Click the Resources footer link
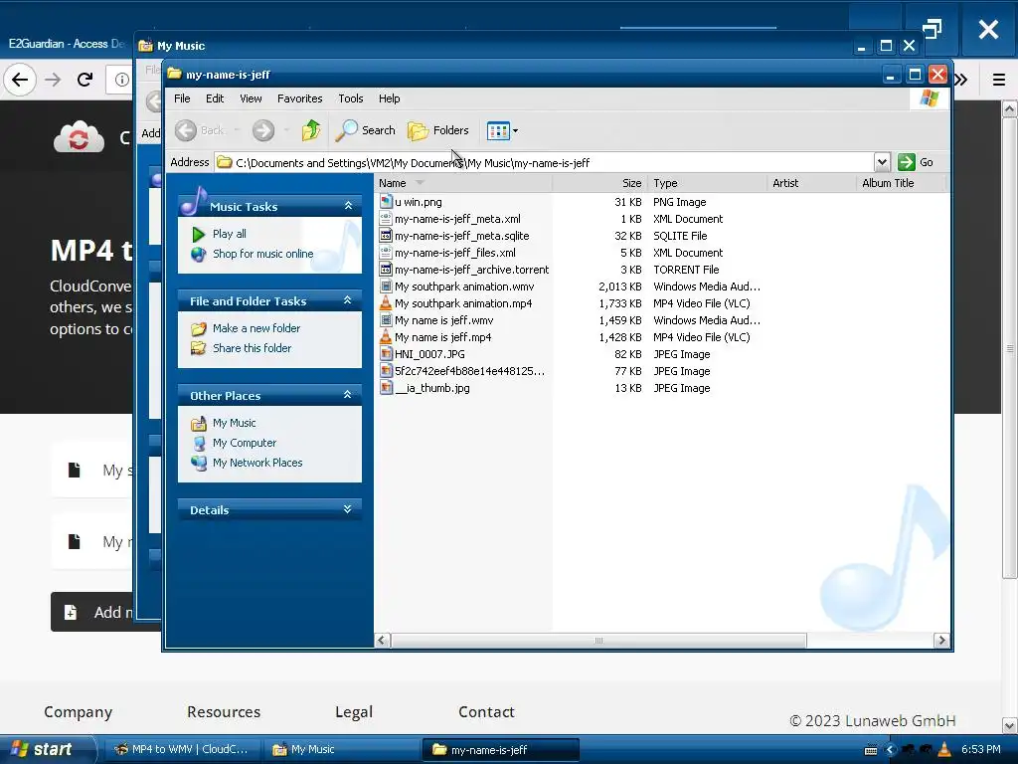The image size is (1018, 764). pyautogui.click(x=224, y=712)
